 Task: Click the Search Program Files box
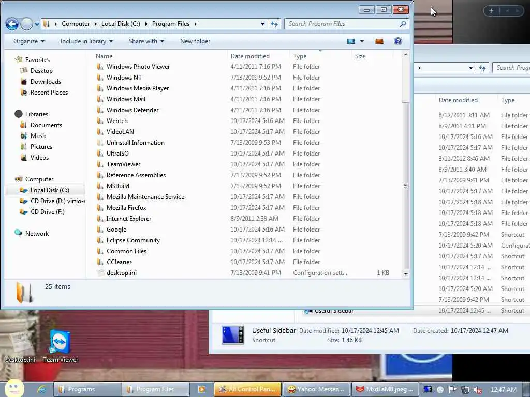coord(346,24)
